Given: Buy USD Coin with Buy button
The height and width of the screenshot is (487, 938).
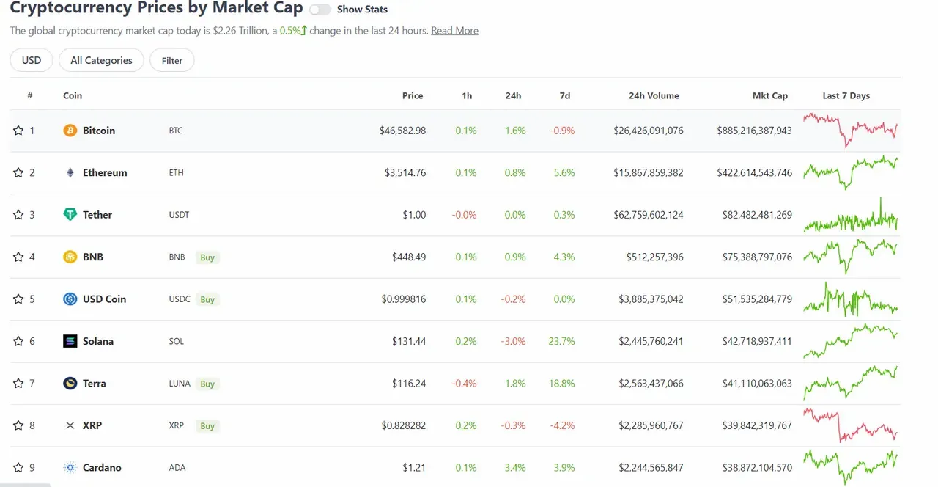Looking at the screenshot, I should pyautogui.click(x=207, y=299).
